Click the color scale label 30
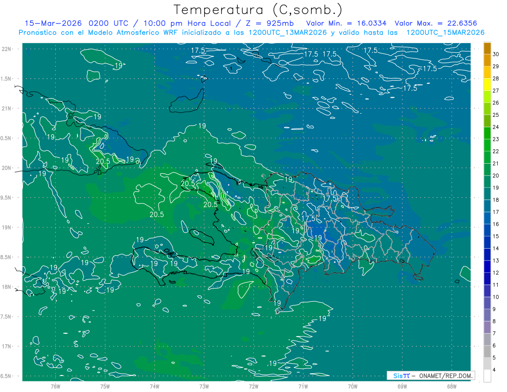 (496, 54)
